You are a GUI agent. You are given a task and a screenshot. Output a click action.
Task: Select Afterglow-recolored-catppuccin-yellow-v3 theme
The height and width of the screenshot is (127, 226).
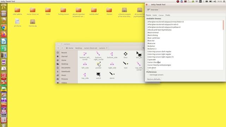(x=185, y=27)
